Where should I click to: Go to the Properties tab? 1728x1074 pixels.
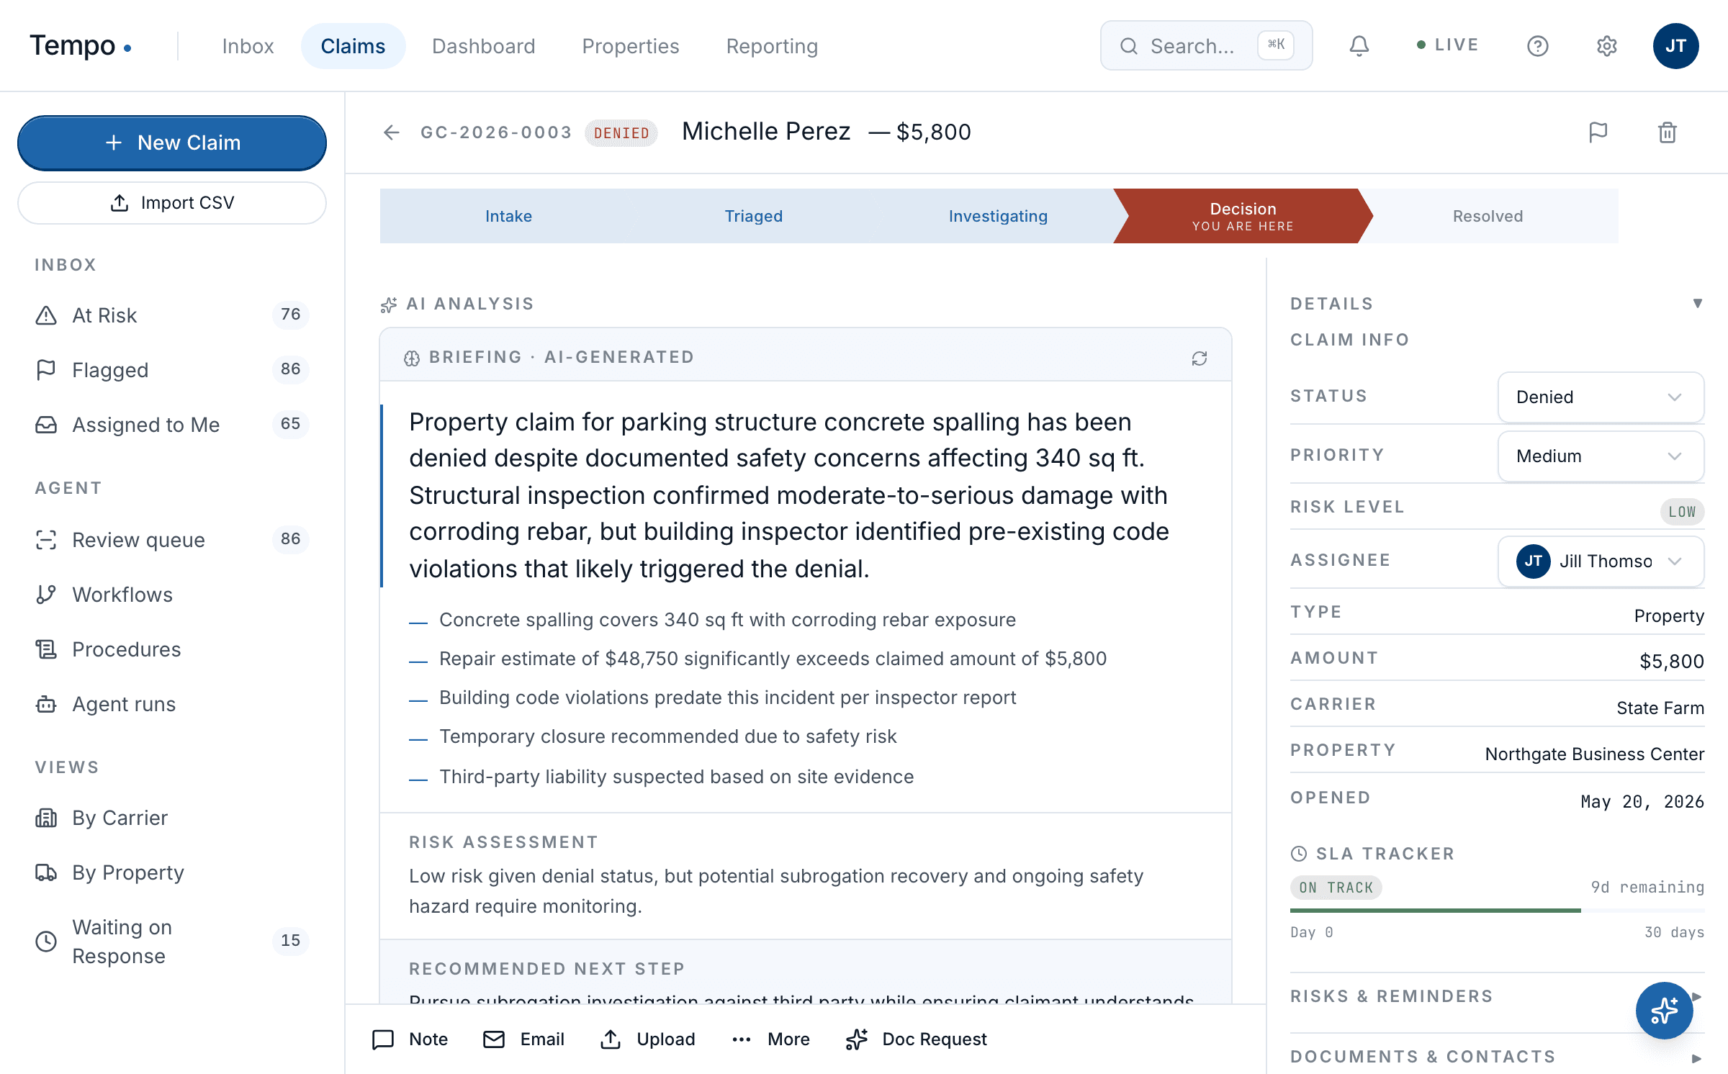(x=630, y=46)
